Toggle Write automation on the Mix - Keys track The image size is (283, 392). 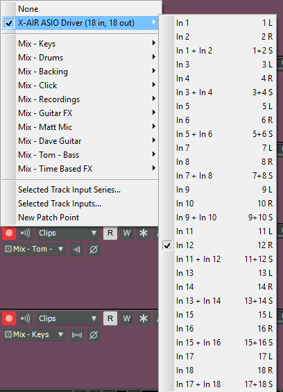click(127, 318)
